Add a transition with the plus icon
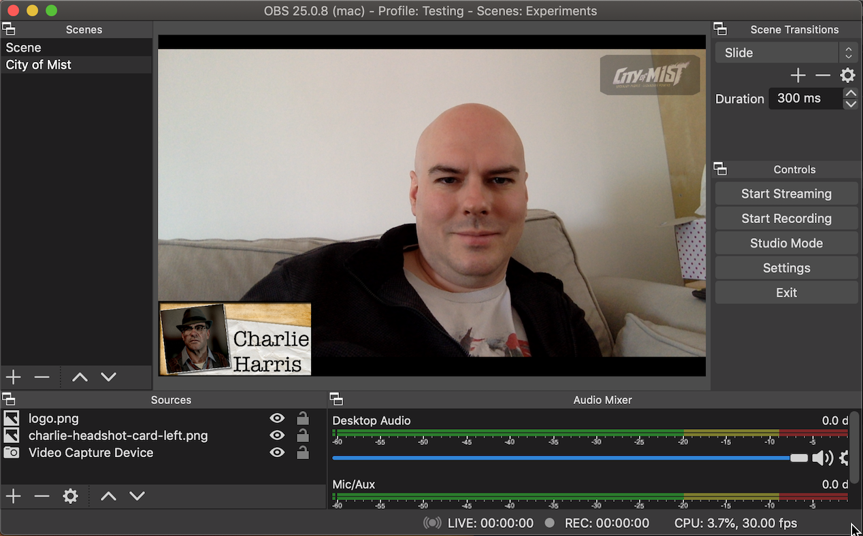This screenshot has width=863, height=536. [x=798, y=76]
